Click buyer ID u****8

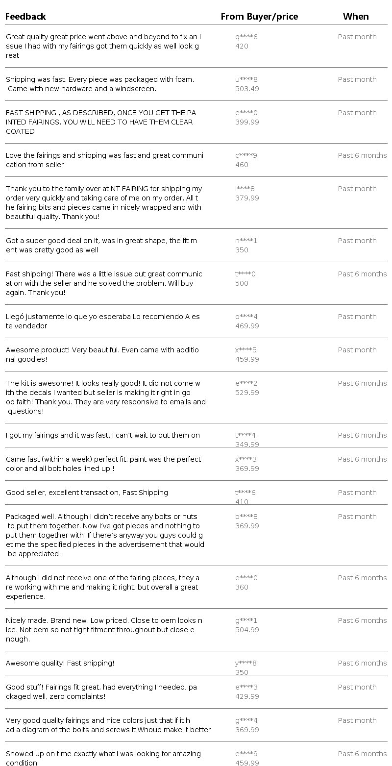(x=246, y=80)
